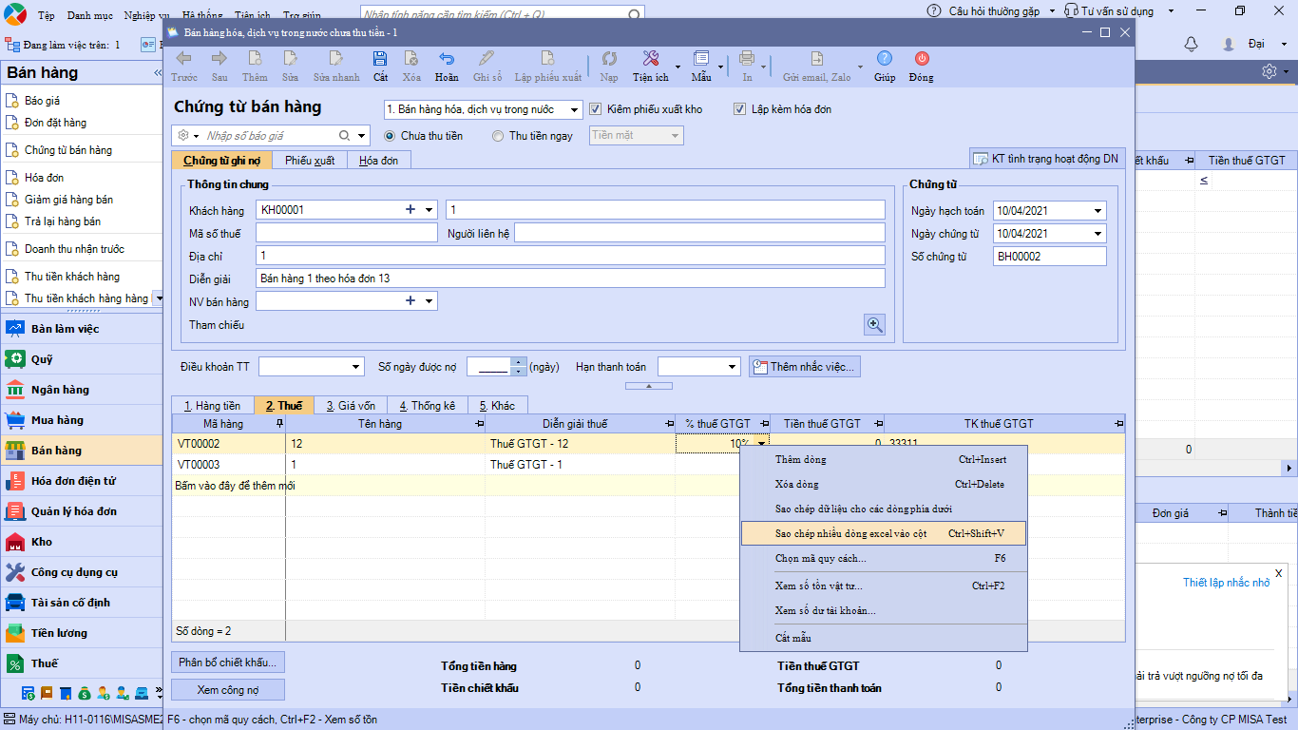The width and height of the screenshot is (1298, 730).
Task: Switch to the 4. Thống kê tab
Action: (427, 406)
